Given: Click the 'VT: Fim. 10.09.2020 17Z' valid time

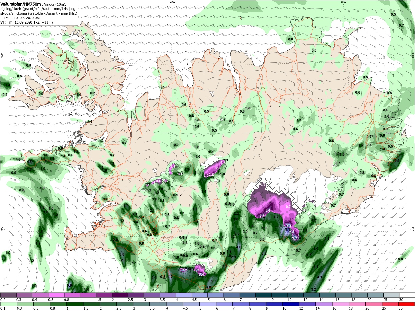Looking at the screenshot, I should point(20,22).
